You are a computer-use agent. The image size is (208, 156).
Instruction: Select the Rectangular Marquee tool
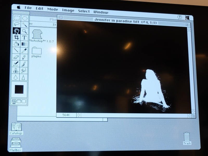point(17,18)
